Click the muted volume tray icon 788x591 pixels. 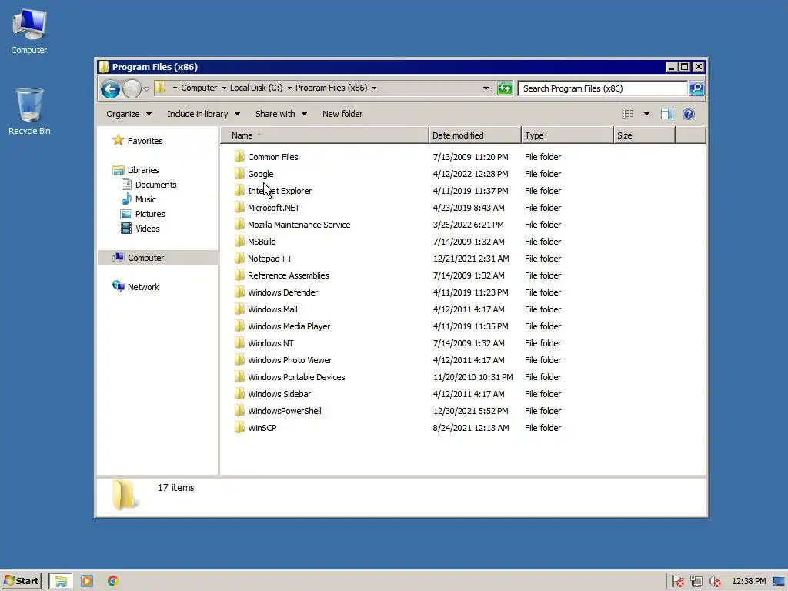point(714,582)
